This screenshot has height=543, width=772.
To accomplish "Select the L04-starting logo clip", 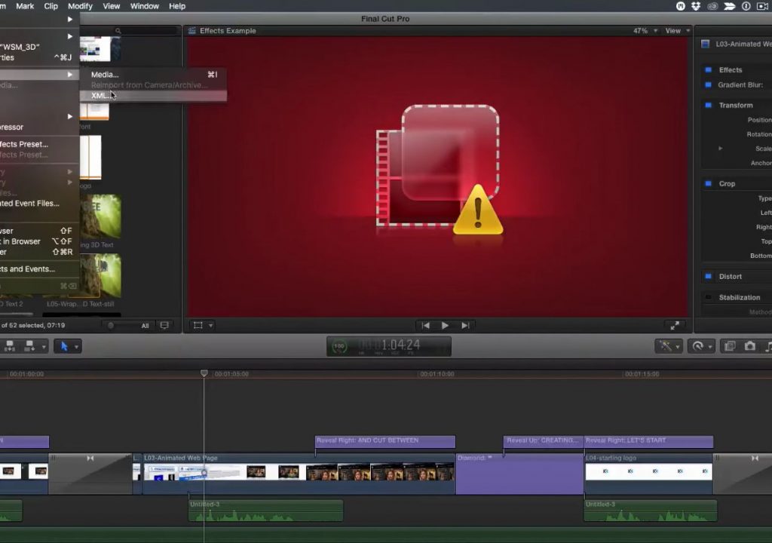I will click(x=648, y=474).
